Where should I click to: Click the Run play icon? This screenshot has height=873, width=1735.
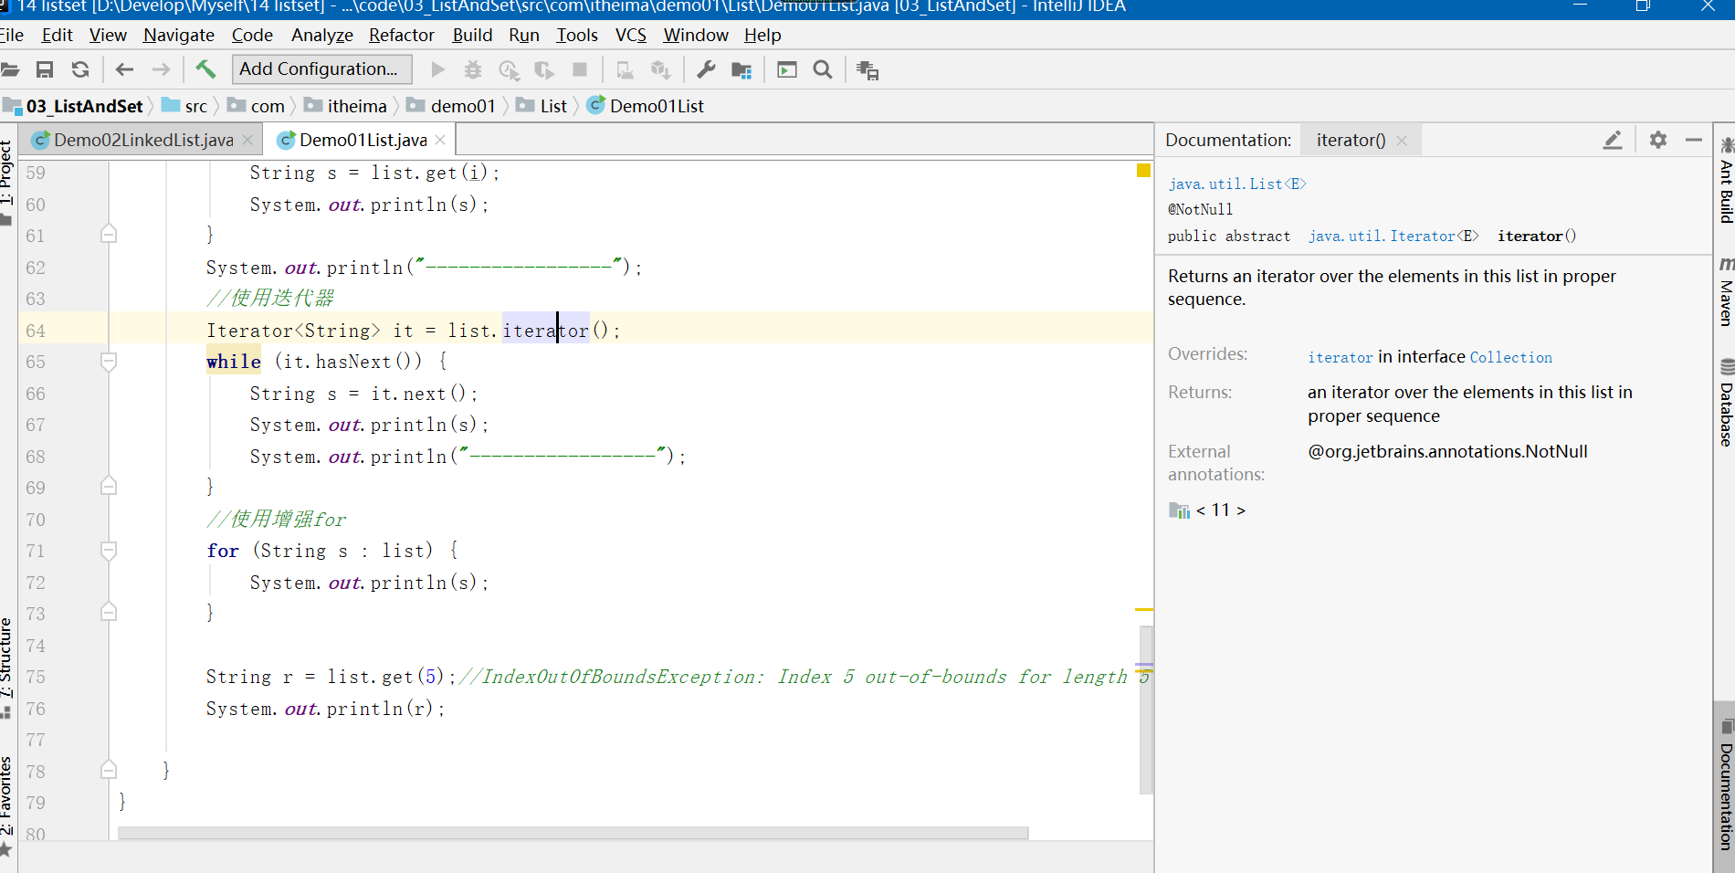(438, 69)
